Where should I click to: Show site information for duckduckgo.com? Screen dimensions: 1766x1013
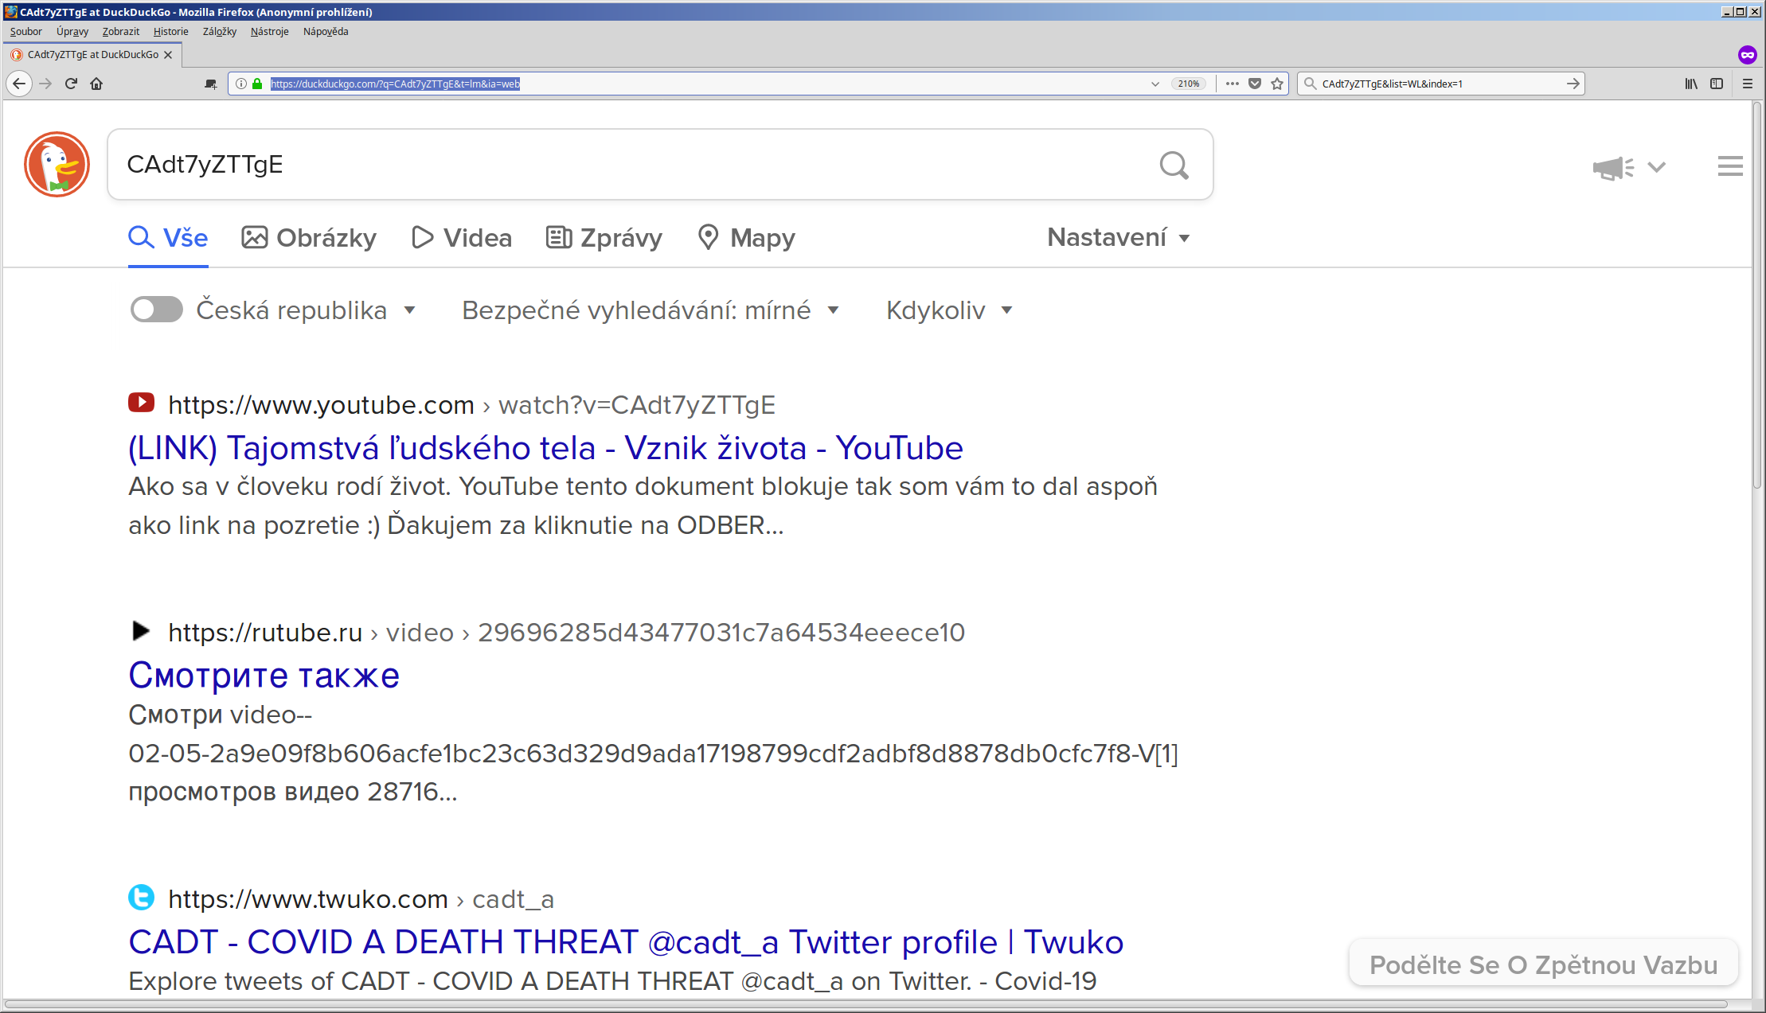coord(240,84)
